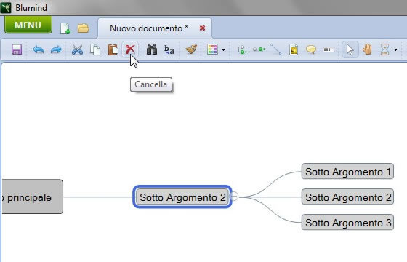The height and width of the screenshot is (262, 407).
Task: Open Find with binoculars icon
Action: tap(152, 49)
